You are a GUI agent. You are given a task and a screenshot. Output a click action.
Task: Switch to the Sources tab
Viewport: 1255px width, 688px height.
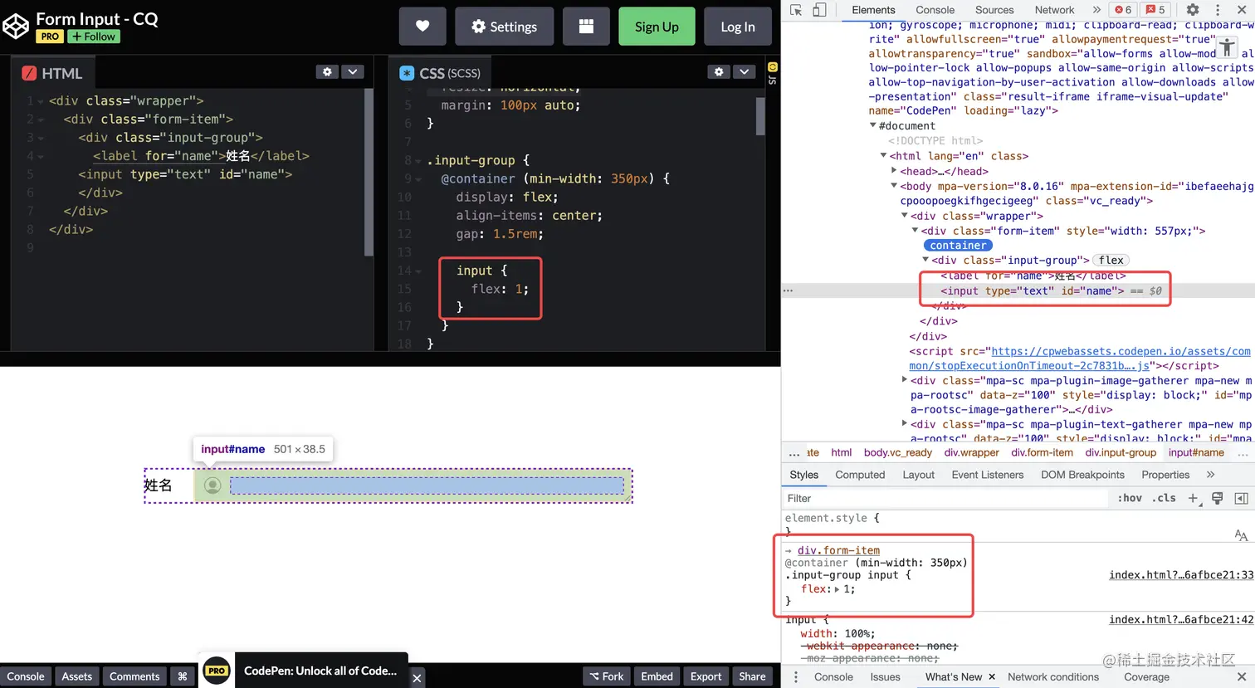pos(994,10)
